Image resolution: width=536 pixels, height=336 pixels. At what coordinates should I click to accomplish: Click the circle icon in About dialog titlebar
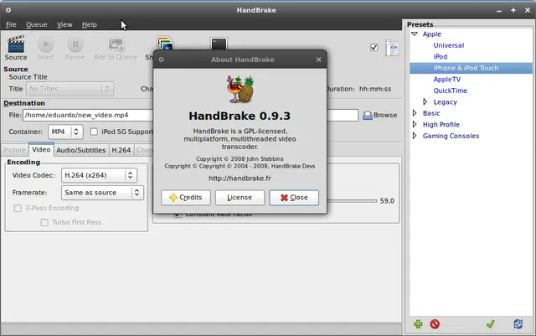coord(161,59)
